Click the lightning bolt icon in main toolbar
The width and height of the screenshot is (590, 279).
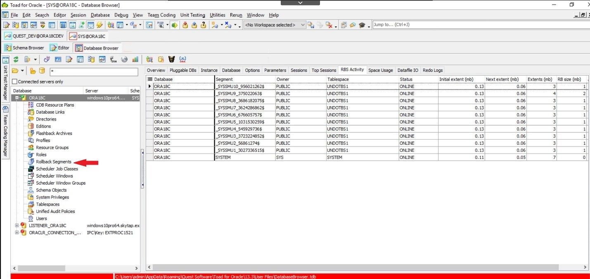coord(100,25)
